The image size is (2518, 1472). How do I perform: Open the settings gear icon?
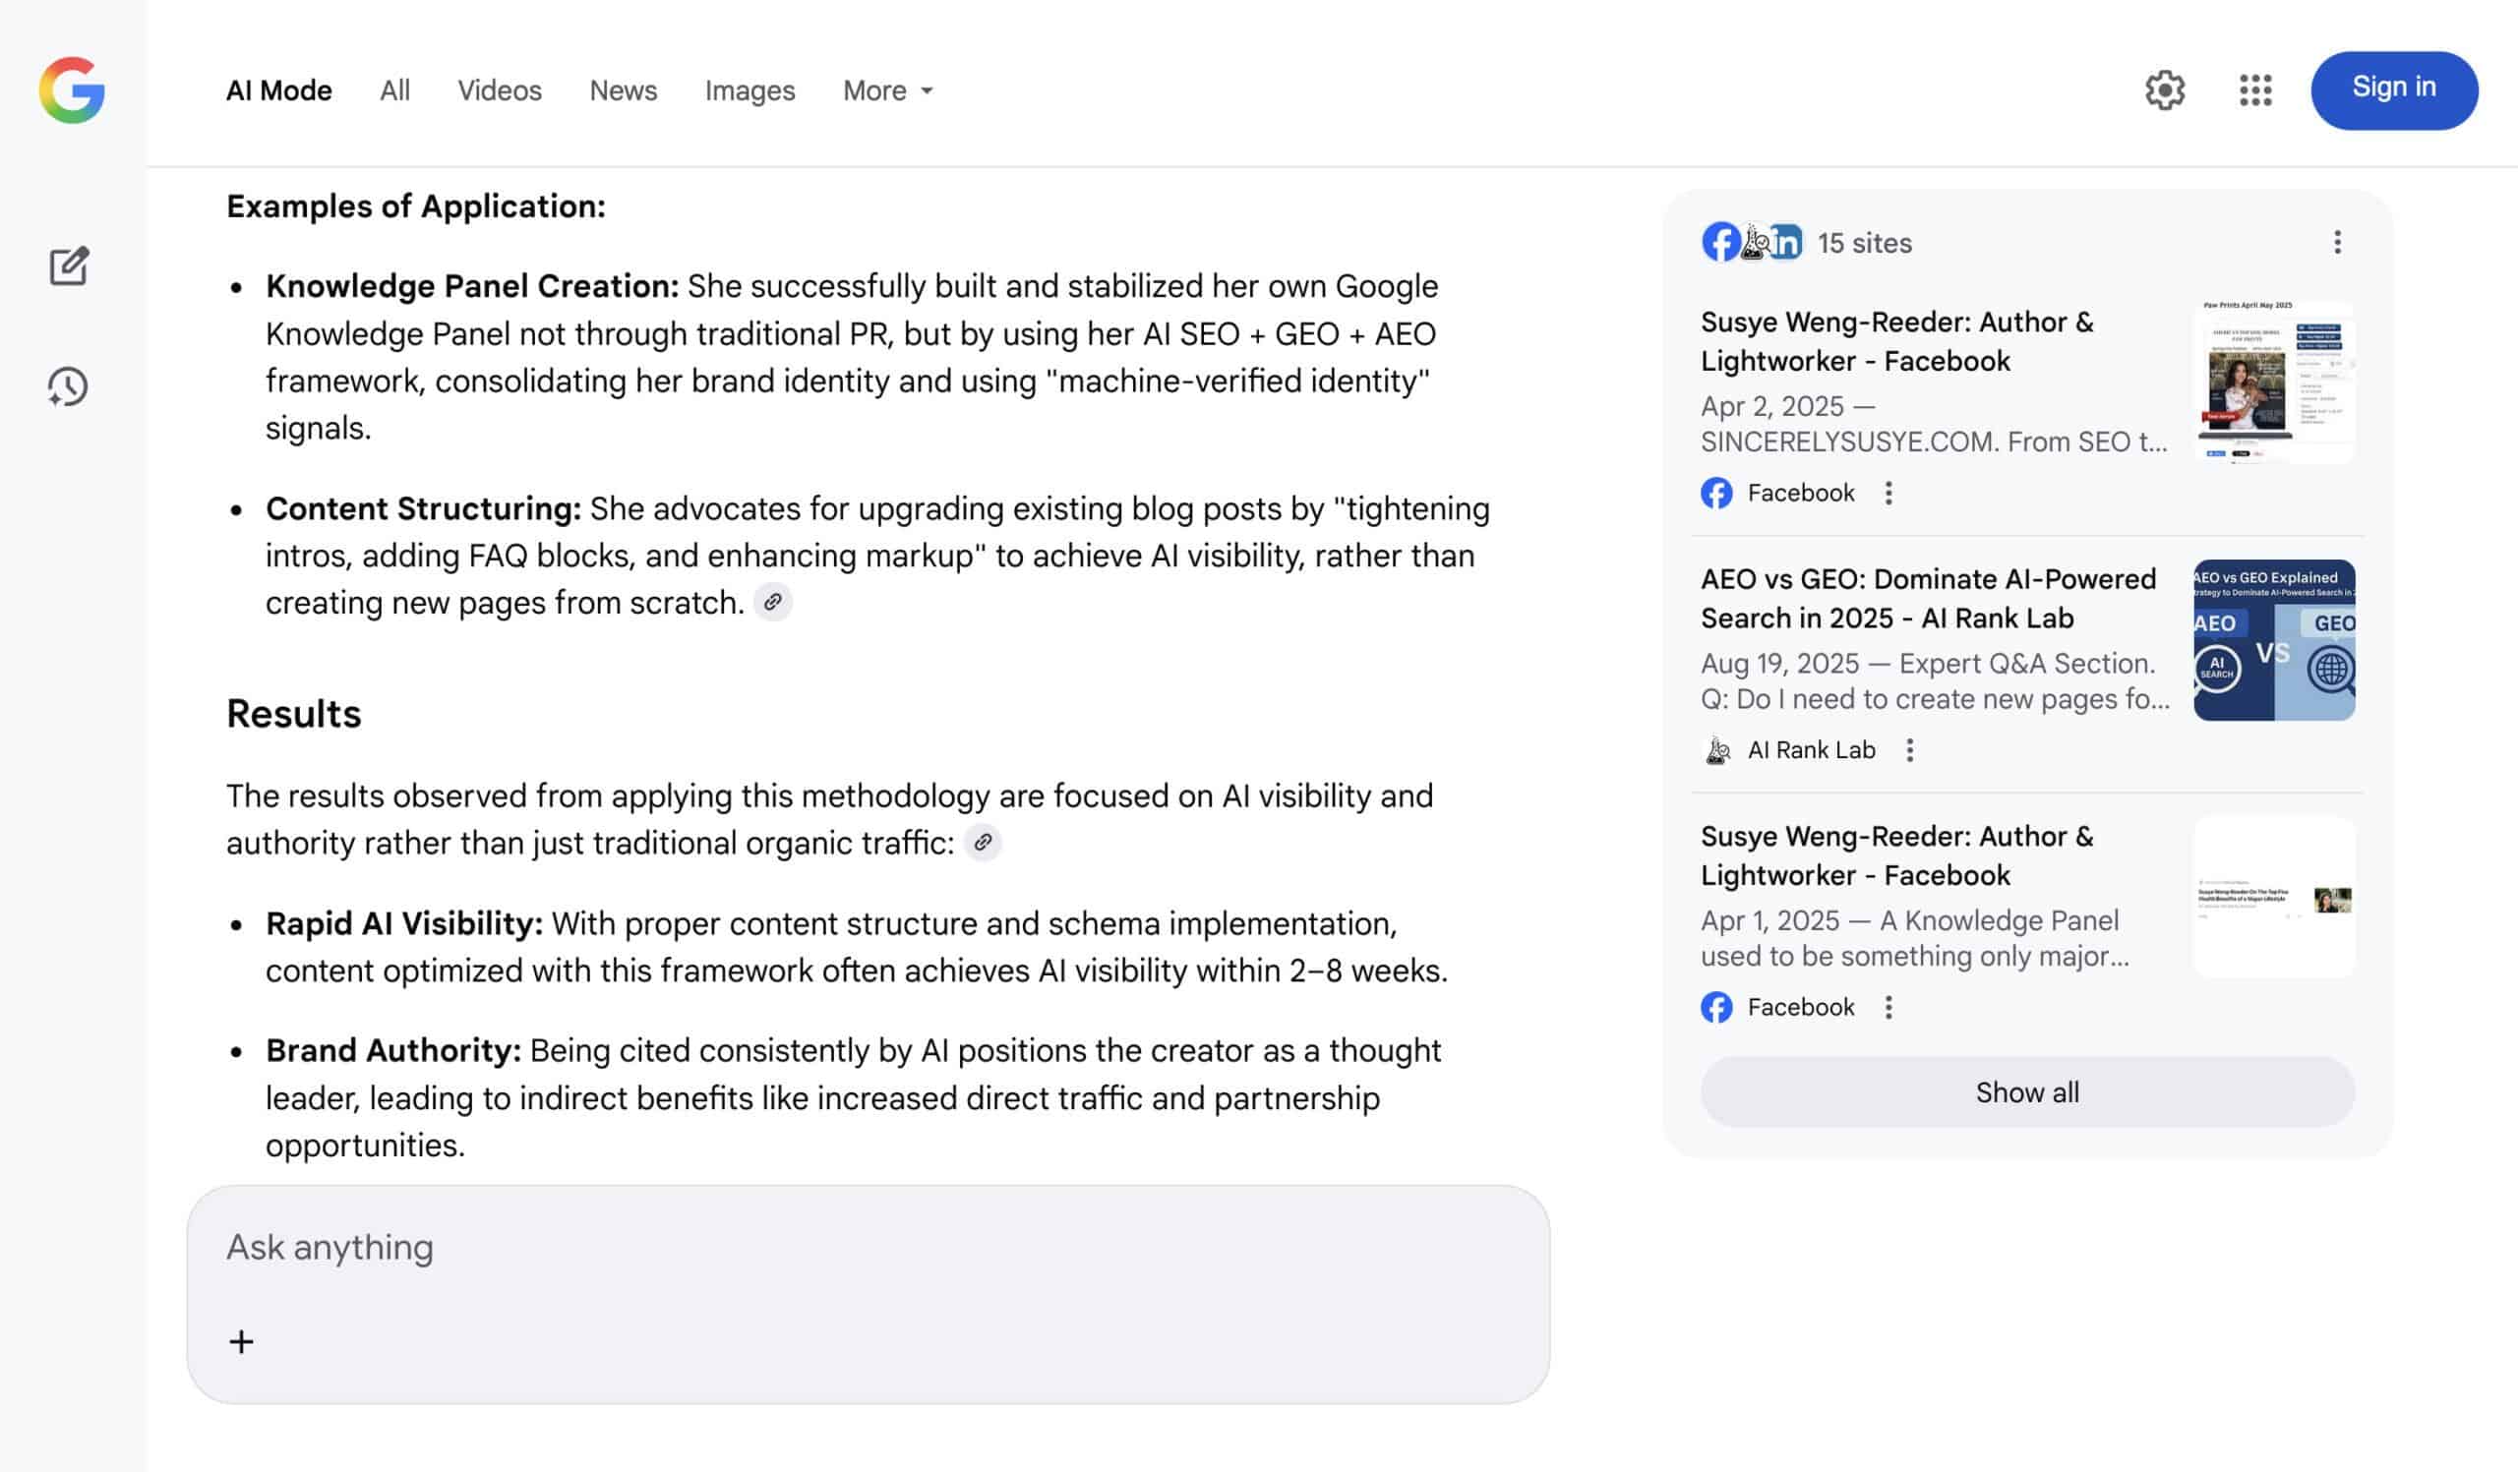(2164, 89)
